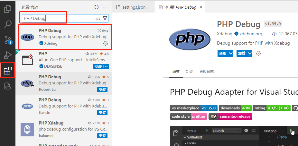Switch to the 更改日志 changelog tab
This screenshot has height=146, width=298.
(207, 72)
